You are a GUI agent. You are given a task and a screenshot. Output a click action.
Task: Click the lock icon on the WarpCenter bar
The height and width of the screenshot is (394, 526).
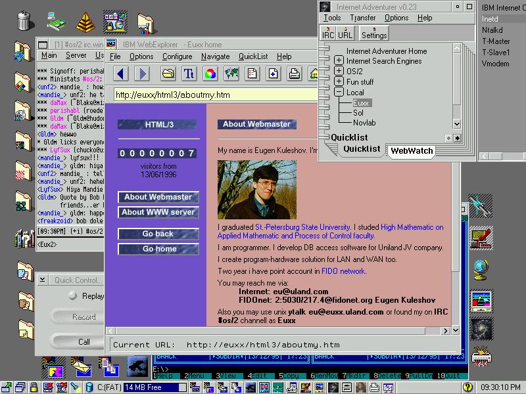click(34, 387)
